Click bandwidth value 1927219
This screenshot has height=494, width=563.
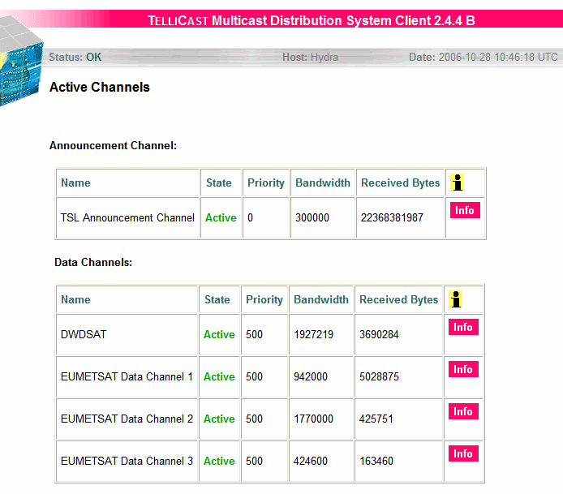tap(313, 334)
